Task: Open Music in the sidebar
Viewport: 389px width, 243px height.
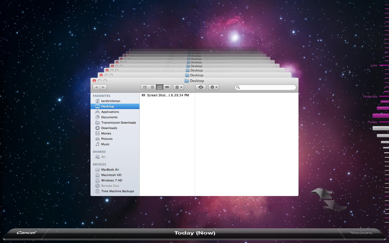Action: click(115, 144)
